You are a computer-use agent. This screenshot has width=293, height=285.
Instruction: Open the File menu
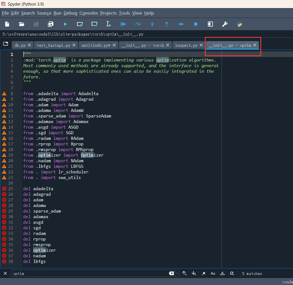pos(5,13)
